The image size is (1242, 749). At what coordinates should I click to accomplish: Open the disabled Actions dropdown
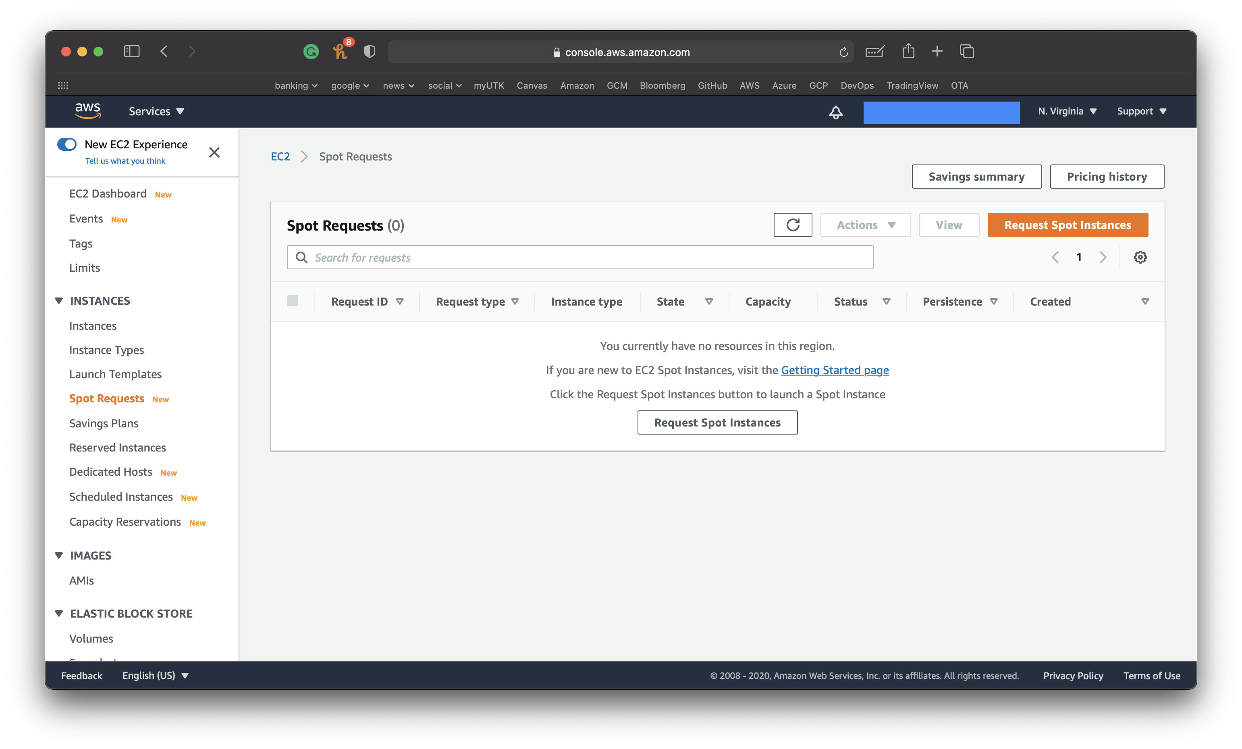865,225
